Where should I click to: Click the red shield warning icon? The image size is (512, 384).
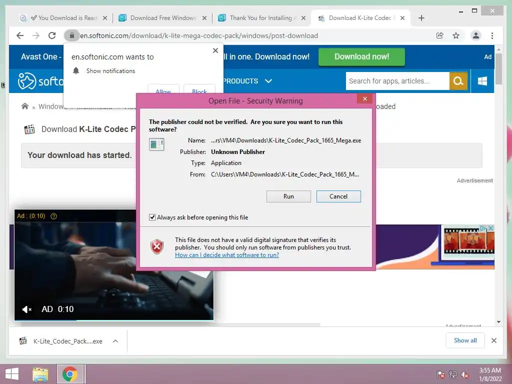157,247
